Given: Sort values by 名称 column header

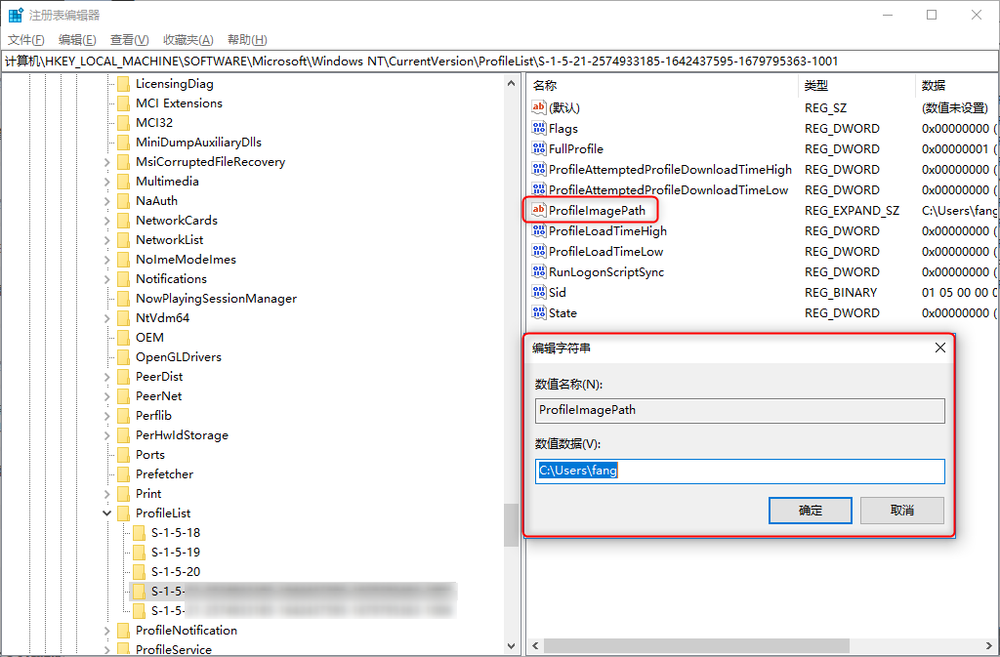Looking at the screenshot, I should pos(662,85).
